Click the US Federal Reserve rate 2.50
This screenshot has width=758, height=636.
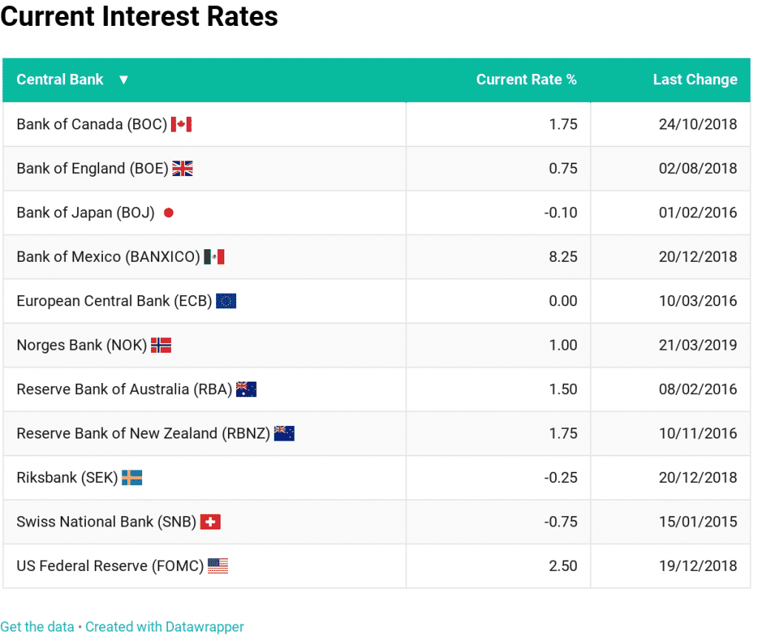[563, 566]
